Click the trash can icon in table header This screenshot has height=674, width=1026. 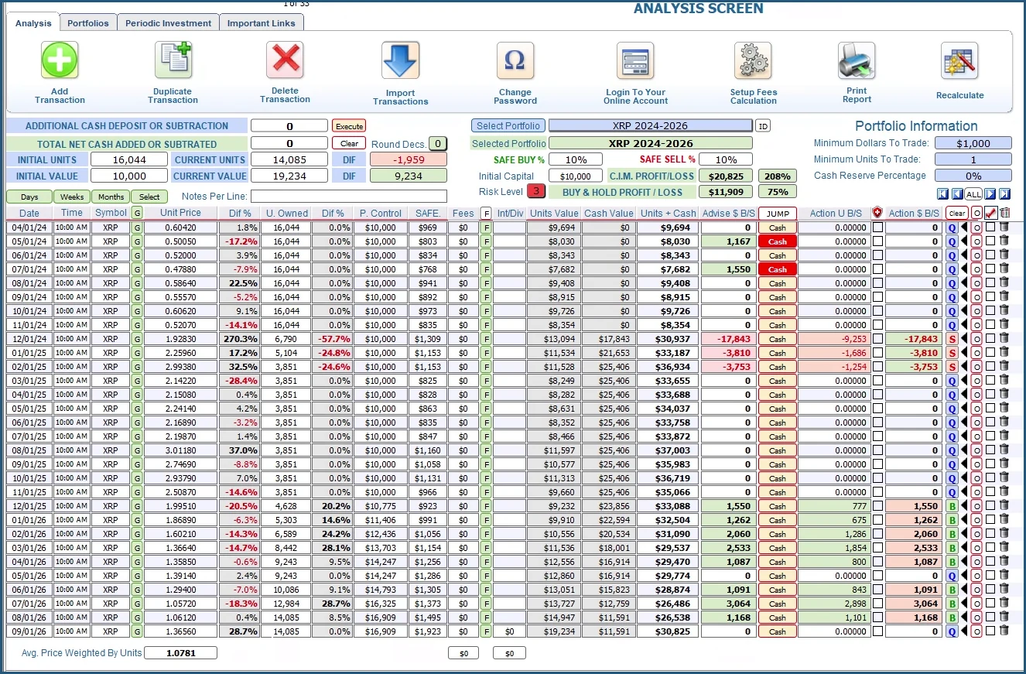pyautogui.click(x=1004, y=213)
